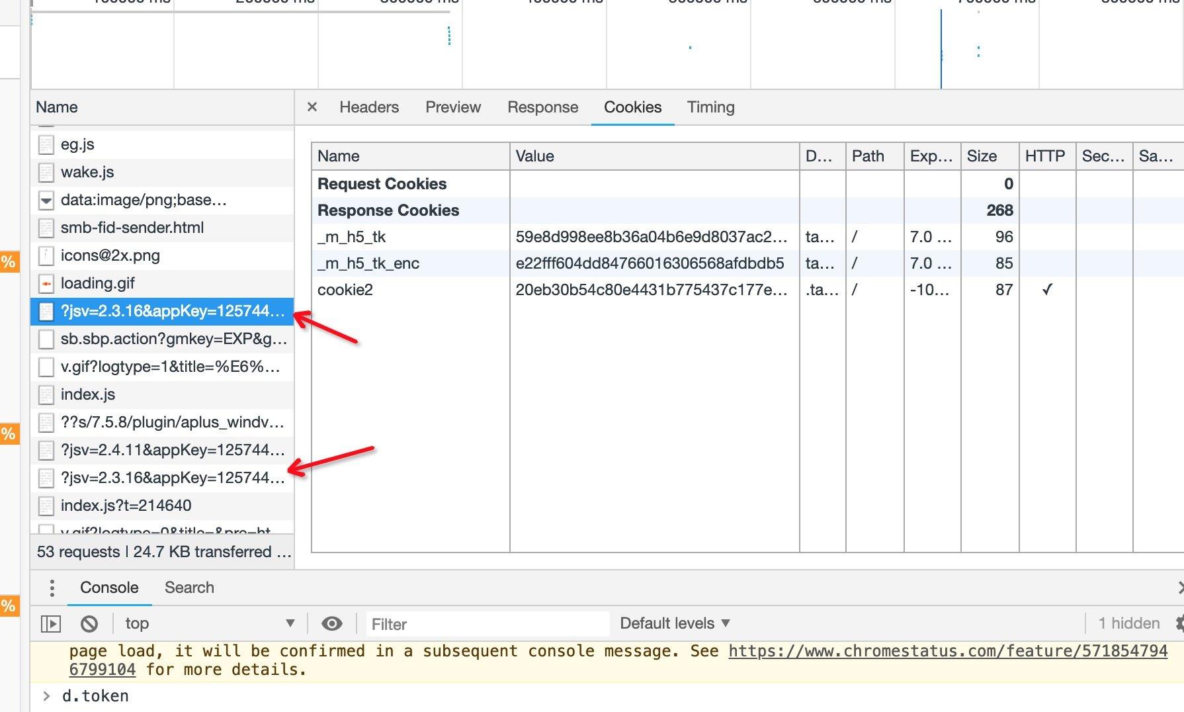Sort cookies by Name column
Image resolution: width=1184 pixels, height=712 pixels.
pyautogui.click(x=411, y=156)
